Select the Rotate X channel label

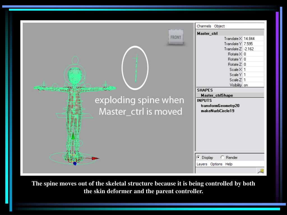click(235, 54)
